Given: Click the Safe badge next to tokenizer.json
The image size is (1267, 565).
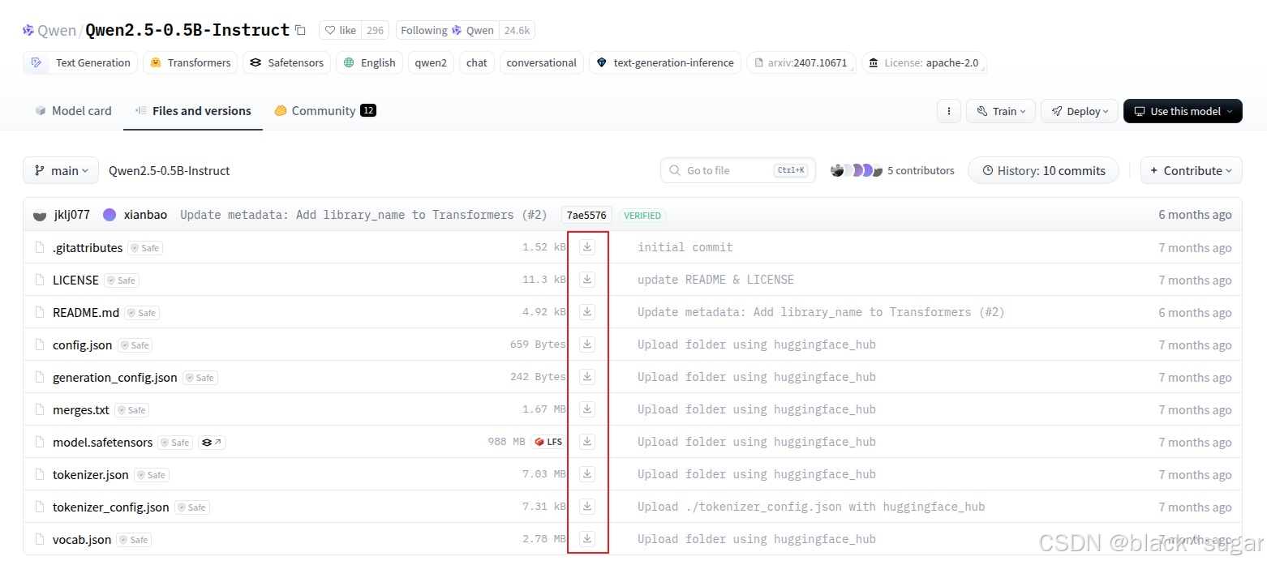Looking at the screenshot, I should click(152, 475).
